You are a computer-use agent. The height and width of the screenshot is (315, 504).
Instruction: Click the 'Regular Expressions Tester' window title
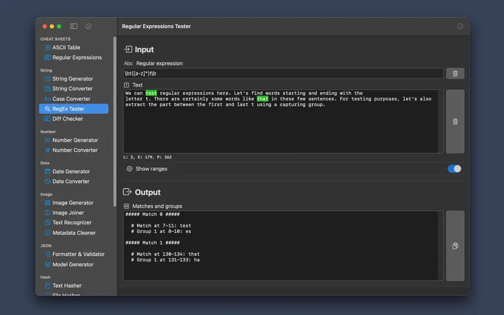pyautogui.click(x=156, y=26)
